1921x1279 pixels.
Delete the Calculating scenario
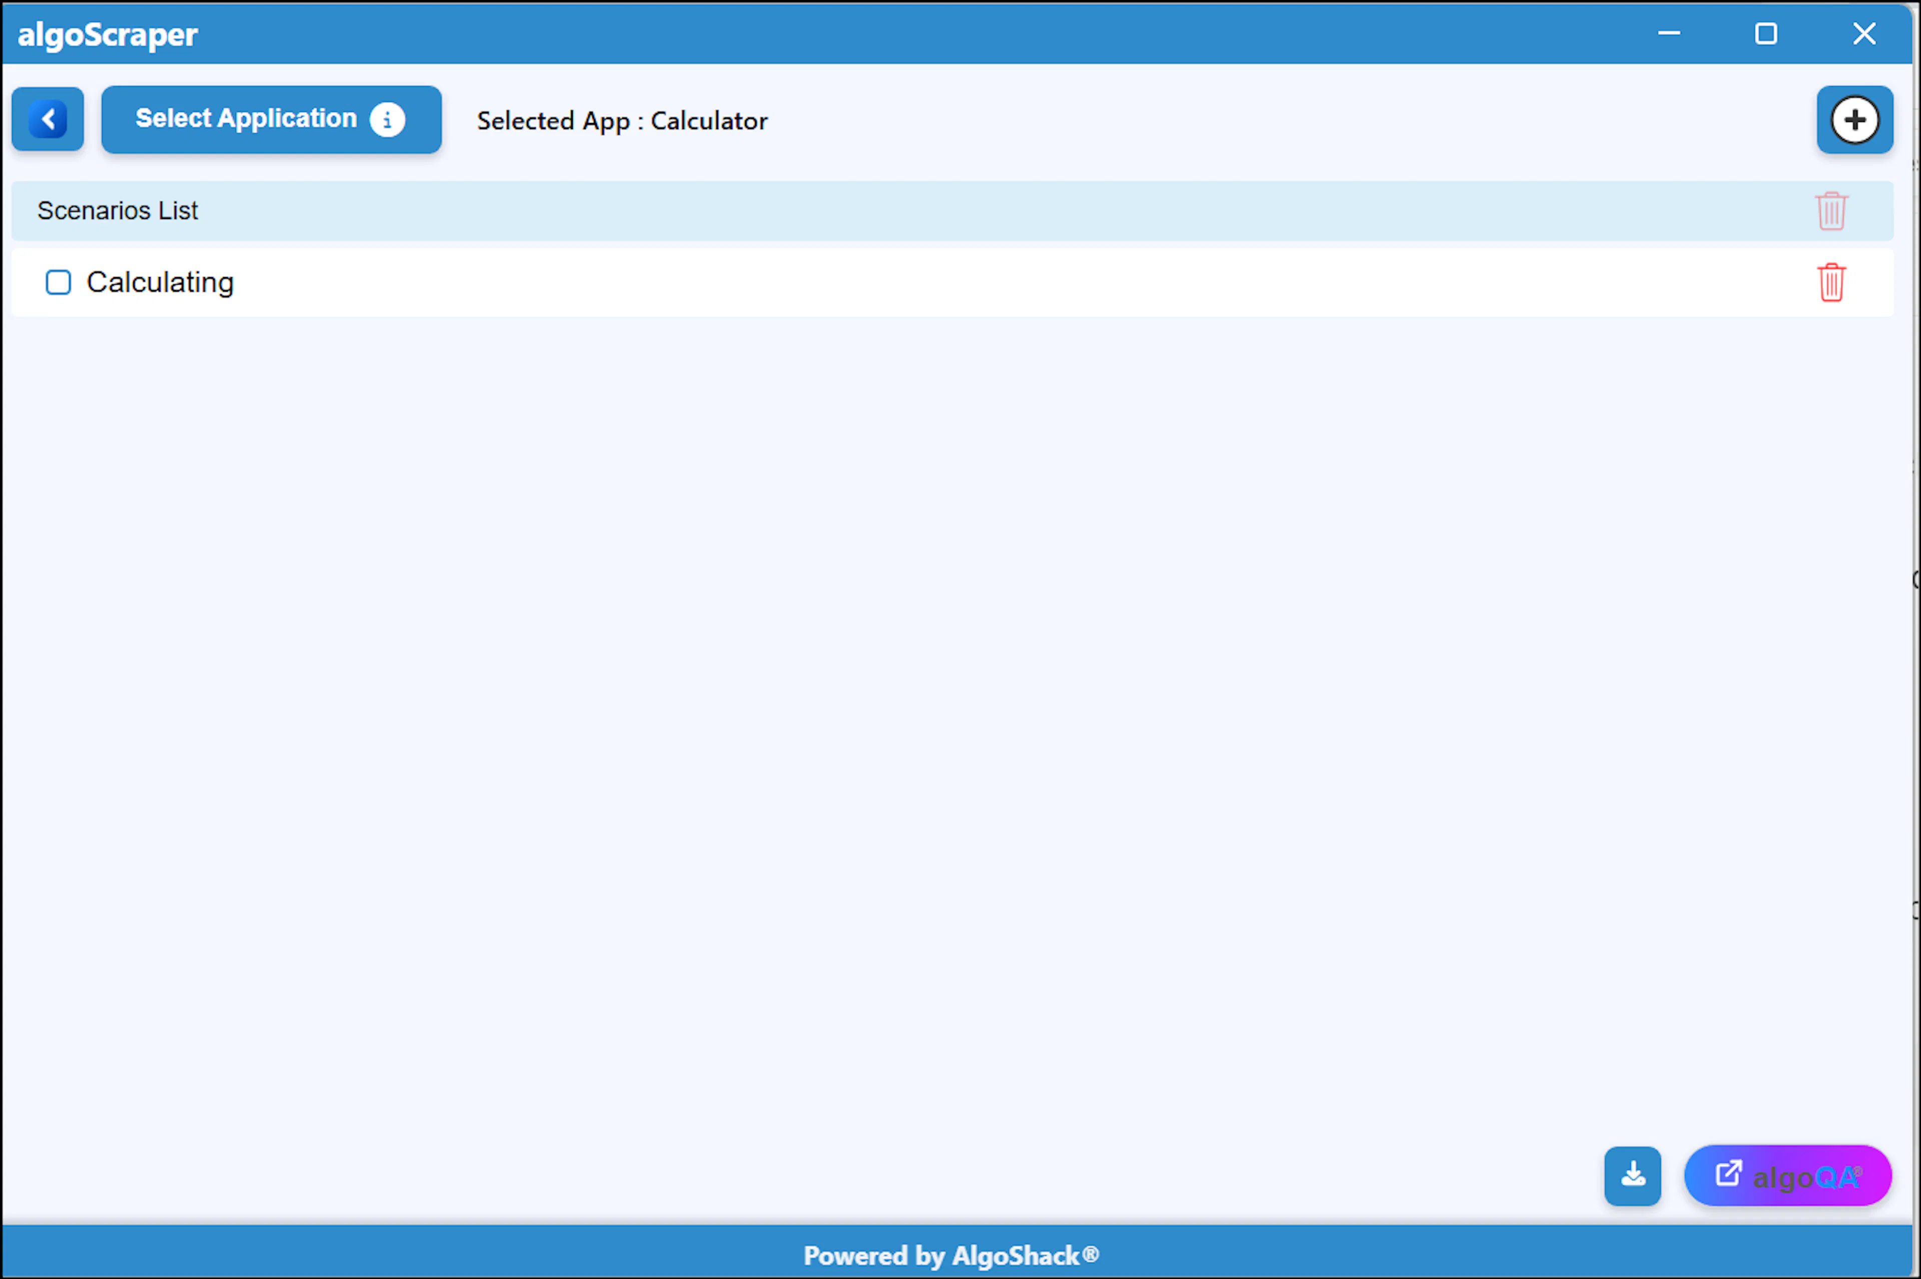tap(1831, 282)
